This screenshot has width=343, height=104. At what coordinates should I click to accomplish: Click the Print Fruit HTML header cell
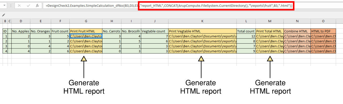pos(86,31)
